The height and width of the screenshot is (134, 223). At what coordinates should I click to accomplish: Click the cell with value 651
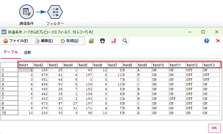(41, 80)
